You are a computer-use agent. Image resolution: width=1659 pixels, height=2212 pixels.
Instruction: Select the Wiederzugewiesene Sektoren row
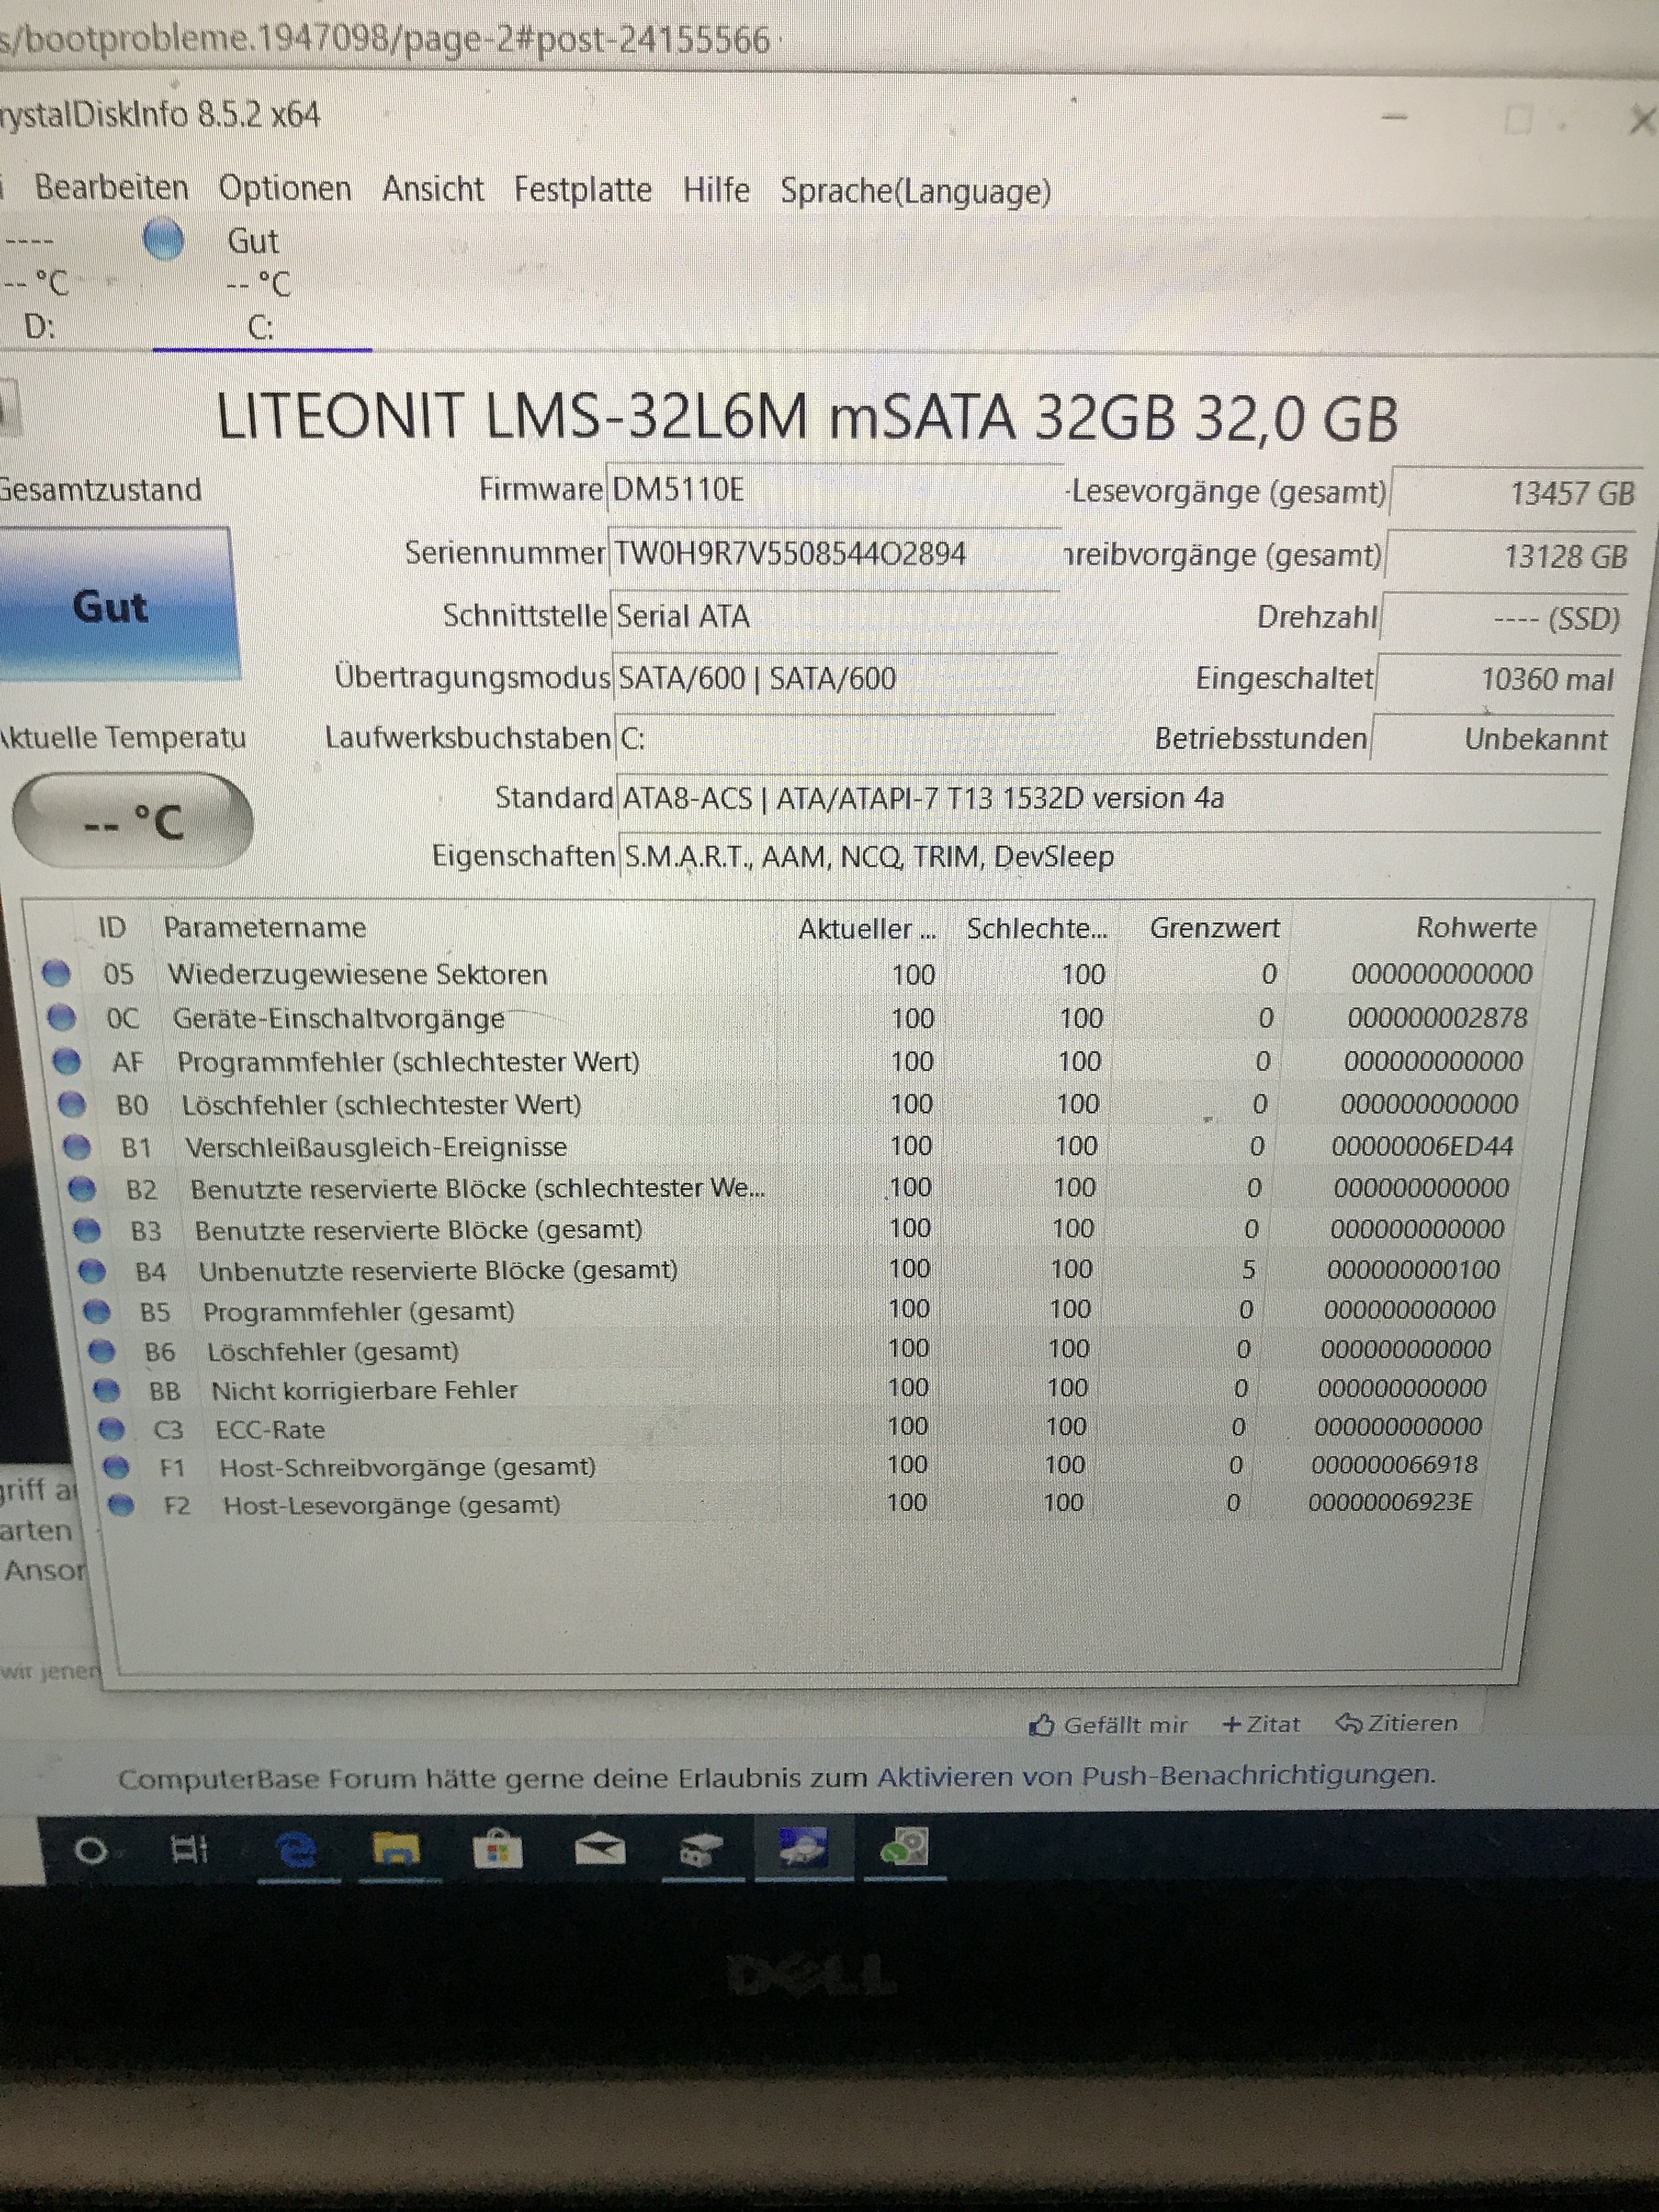(x=357, y=974)
